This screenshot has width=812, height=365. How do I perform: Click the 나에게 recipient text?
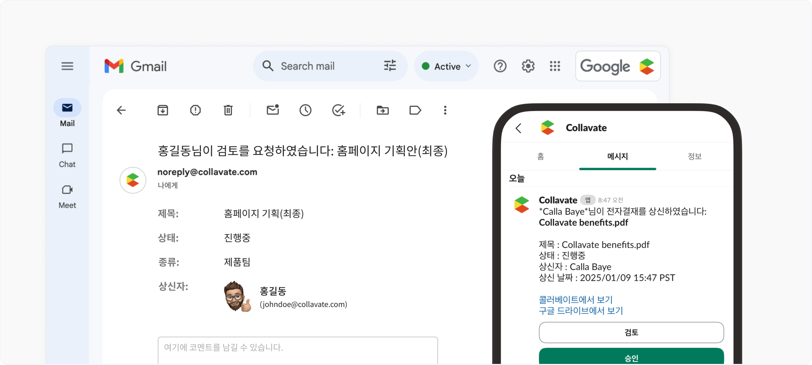click(x=168, y=185)
